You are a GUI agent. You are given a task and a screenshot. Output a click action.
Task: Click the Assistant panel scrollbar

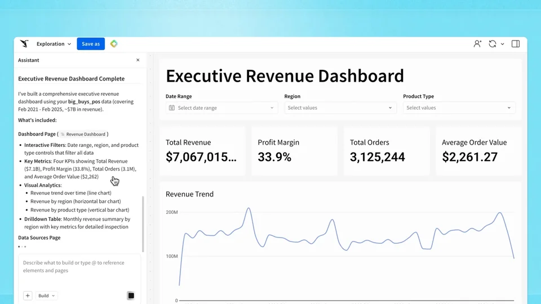[x=143, y=224]
